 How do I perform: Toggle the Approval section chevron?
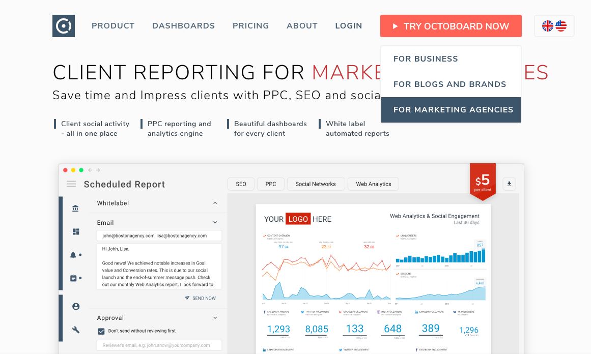click(x=215, y=317)
